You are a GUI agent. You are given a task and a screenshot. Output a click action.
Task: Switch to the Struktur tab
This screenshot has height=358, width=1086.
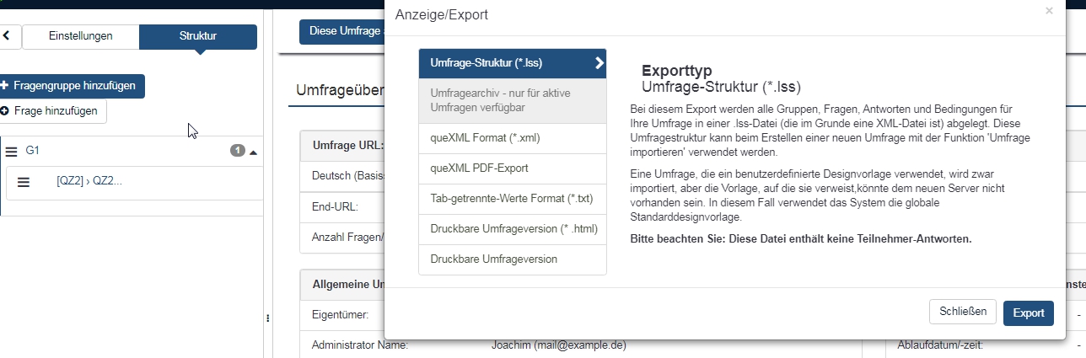pyautogui.click(x=198, y=36)
